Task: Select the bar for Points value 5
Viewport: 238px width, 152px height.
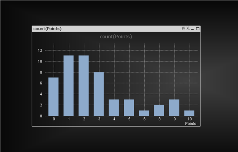Action: [129, 108]
